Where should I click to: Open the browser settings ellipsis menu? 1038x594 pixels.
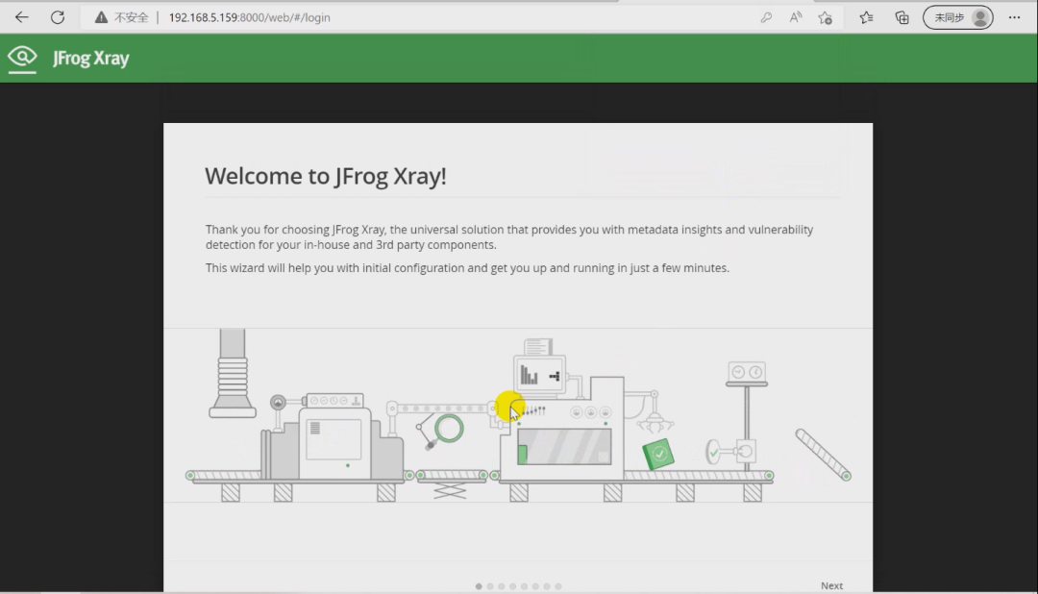click(x=1015, y=16)
